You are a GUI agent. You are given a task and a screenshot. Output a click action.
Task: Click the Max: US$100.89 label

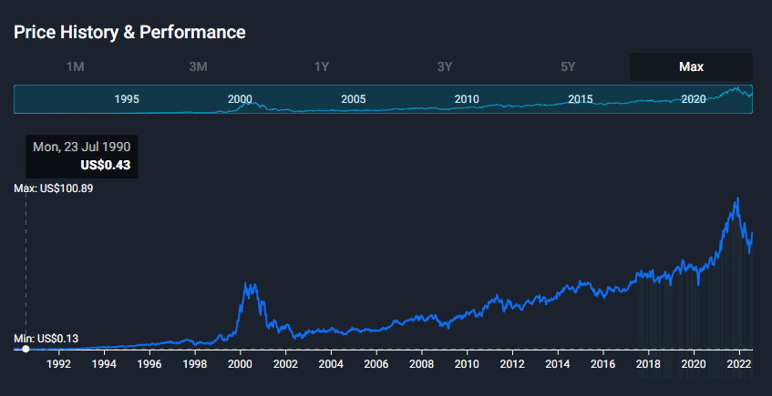click(x=54, y=188)
